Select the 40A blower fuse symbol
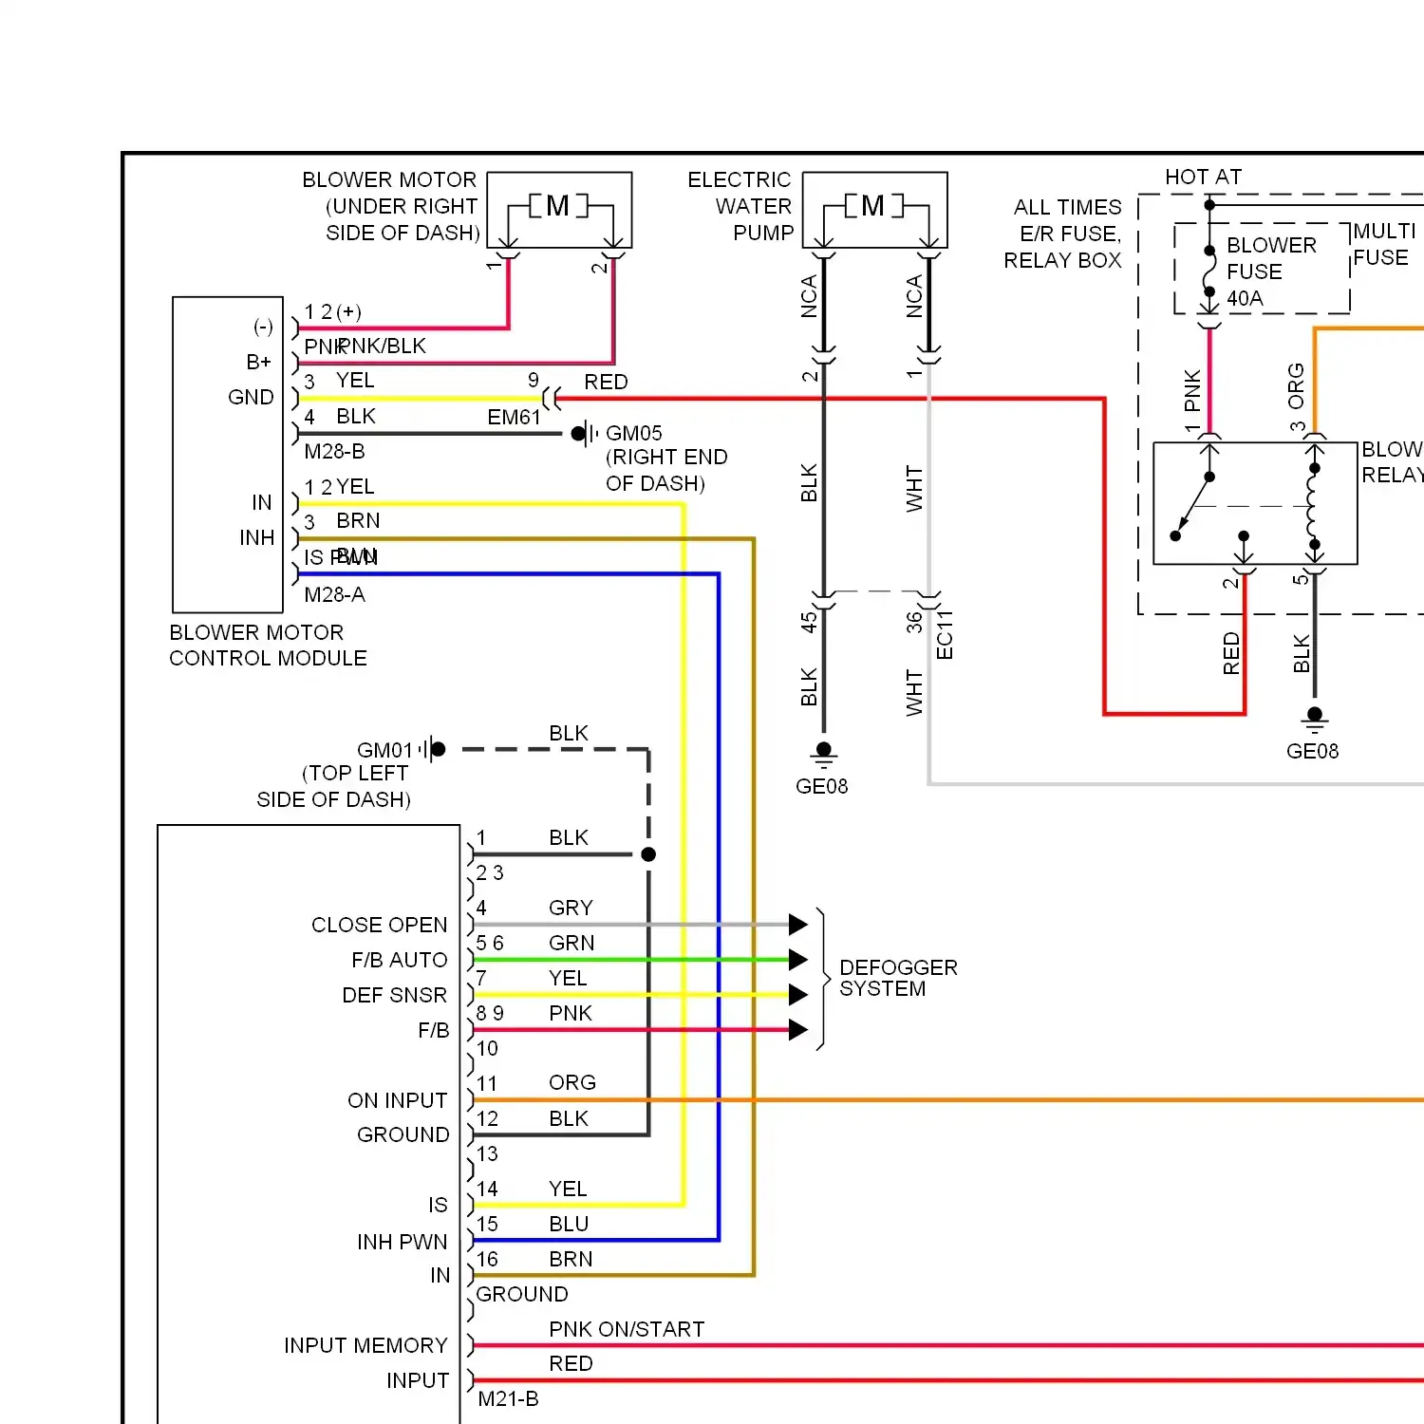Viewport: 1424px width, 1424px height. point(1209,274)
